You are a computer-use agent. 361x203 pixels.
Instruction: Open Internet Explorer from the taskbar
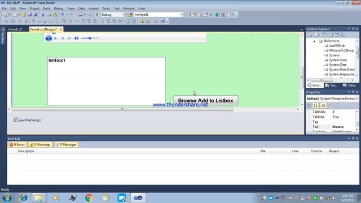[23, 198]
